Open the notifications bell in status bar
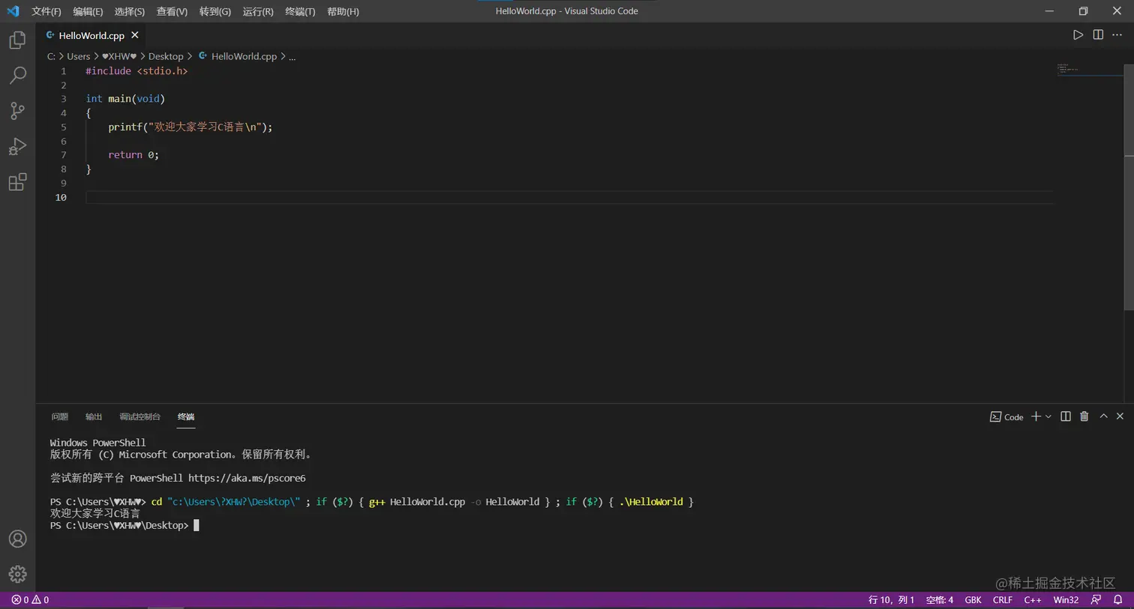The image size is (1134, 609). tap(1117, 600)
